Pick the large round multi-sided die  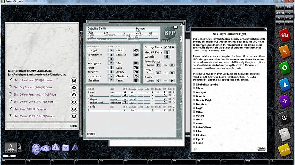(x=37, y=149)
